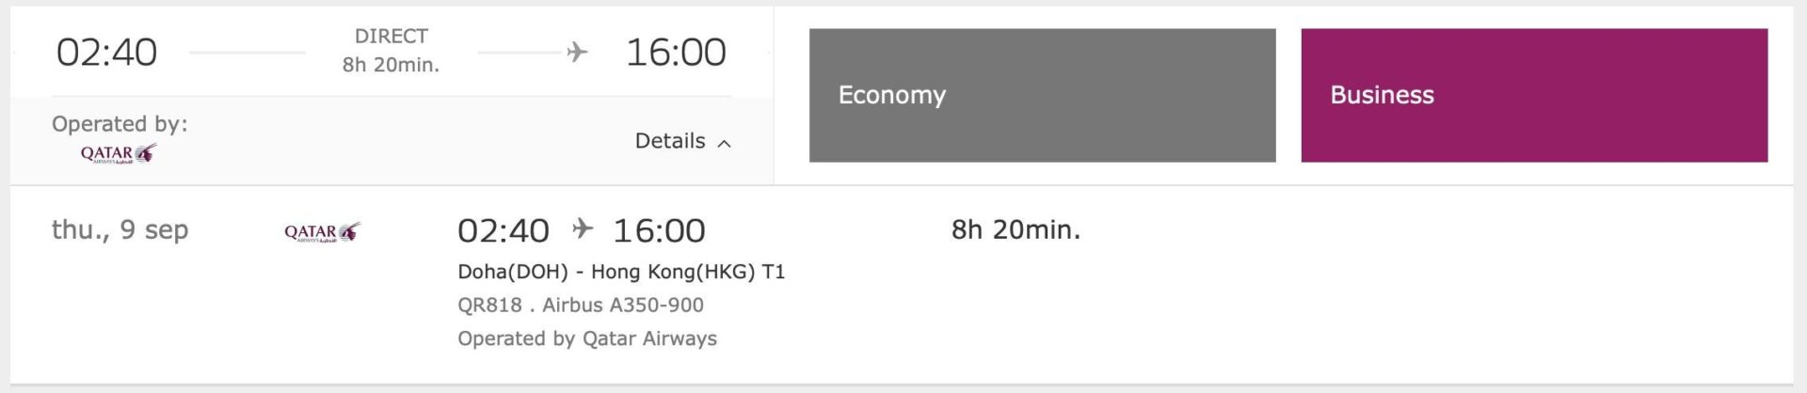Select the Business fare class
This screenshot has width=1807, height=393.
click(1534, 95)
